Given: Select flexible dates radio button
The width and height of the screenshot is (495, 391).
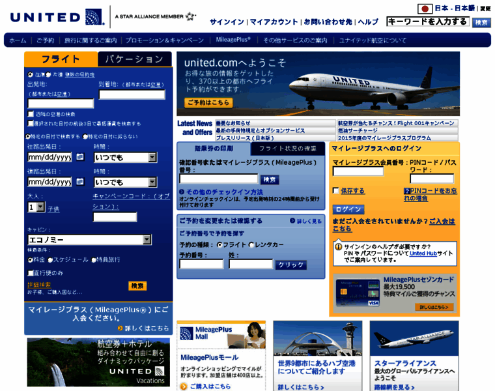Looking at the screenshot, I should tap(85, 136).
